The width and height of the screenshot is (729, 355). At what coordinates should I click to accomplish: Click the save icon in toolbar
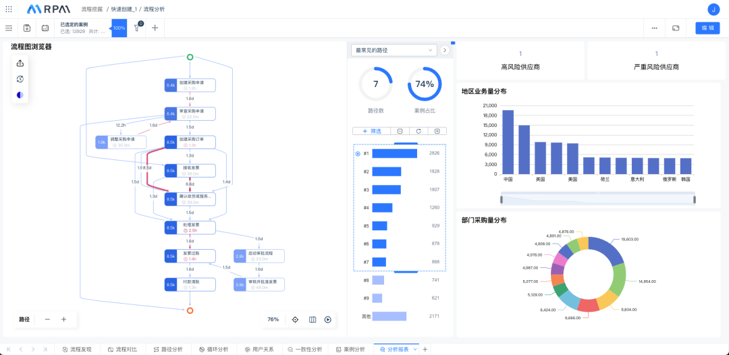pyautogui.click(x=27, y=28)
